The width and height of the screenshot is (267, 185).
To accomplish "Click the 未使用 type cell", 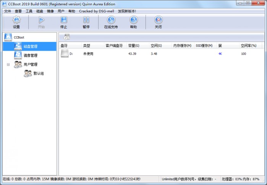I will [x=88, y=54].
